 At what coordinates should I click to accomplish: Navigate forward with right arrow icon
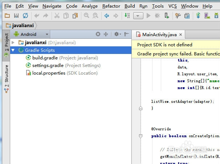[x=116, y=16]
